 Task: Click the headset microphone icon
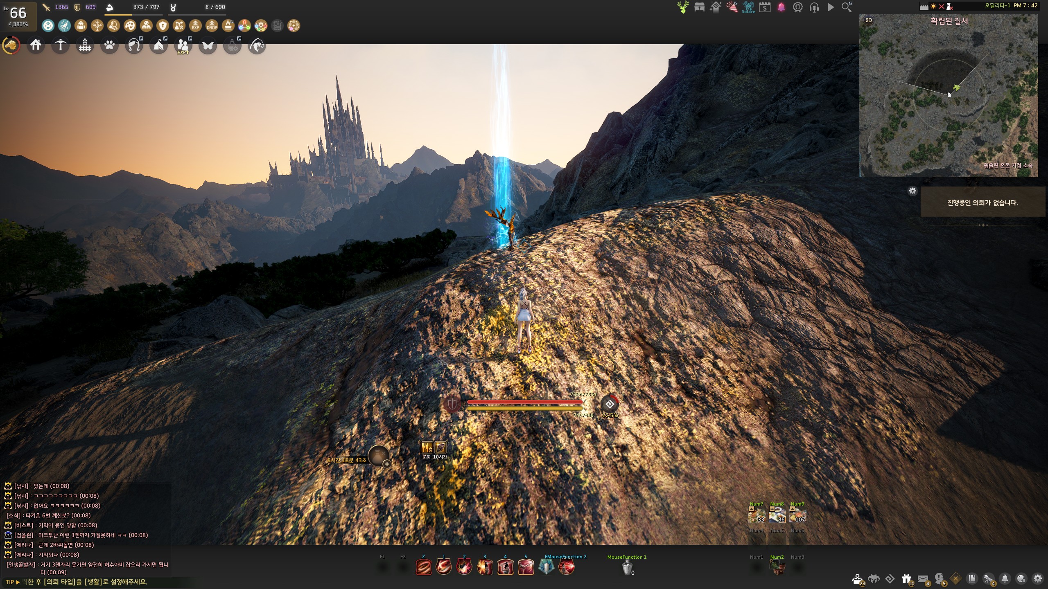[814, 7]
